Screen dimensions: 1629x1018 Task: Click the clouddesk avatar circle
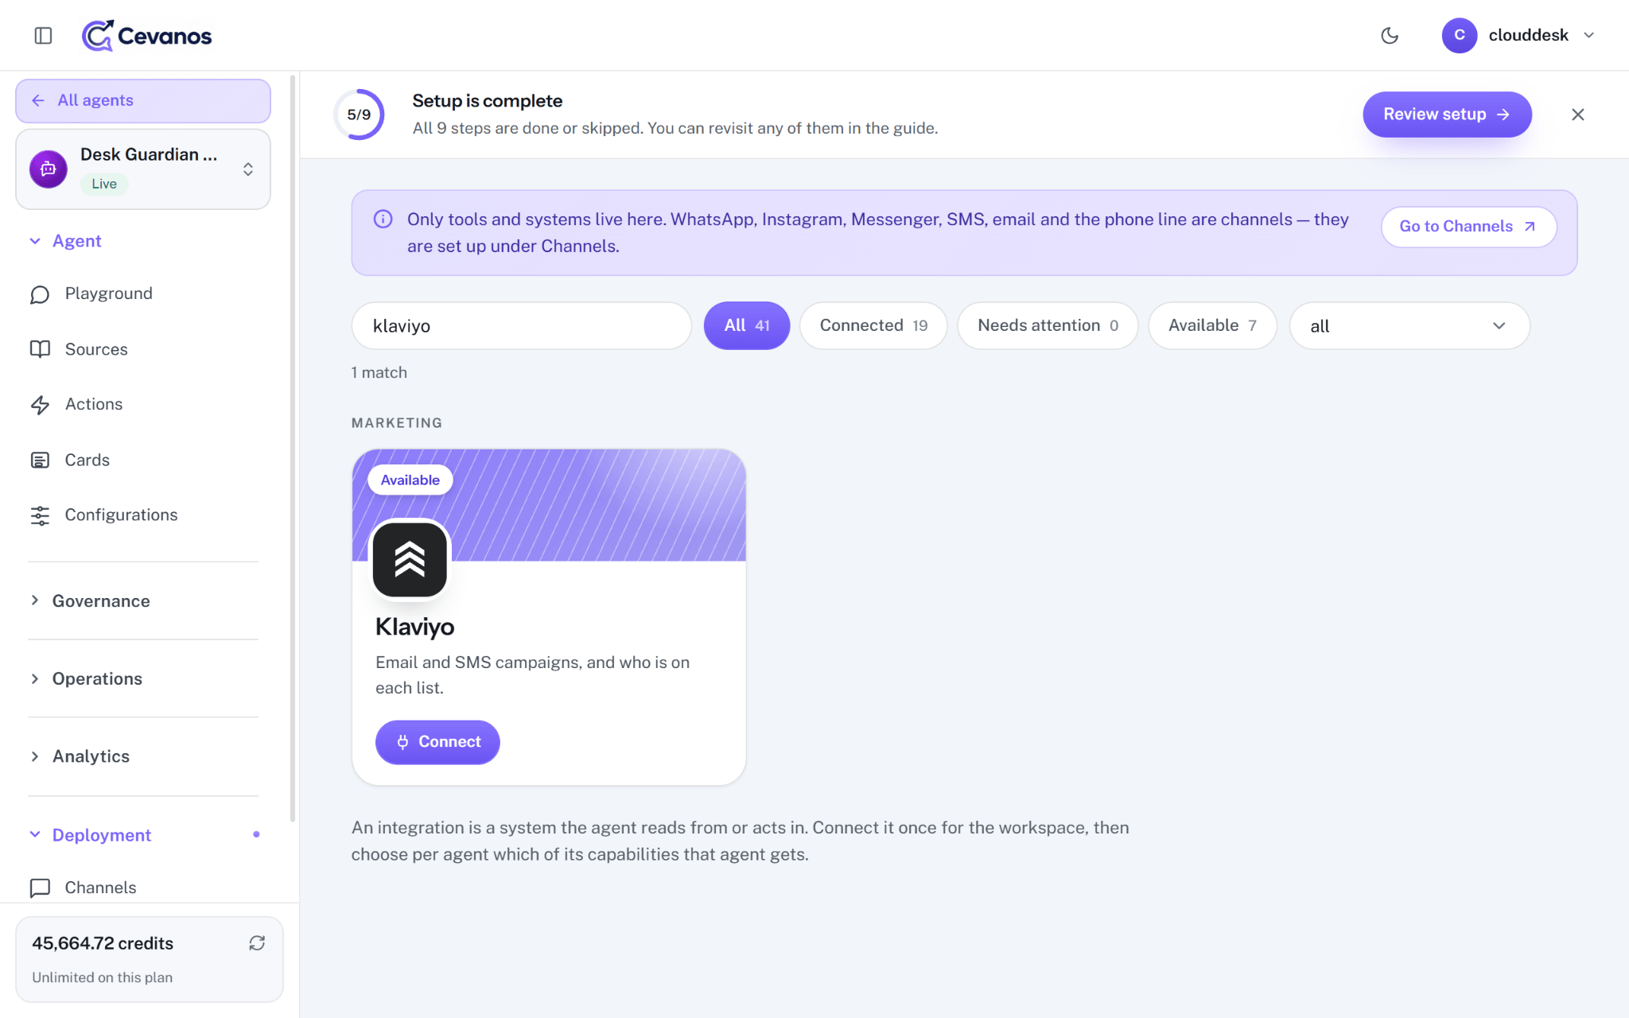(1459, 35)
